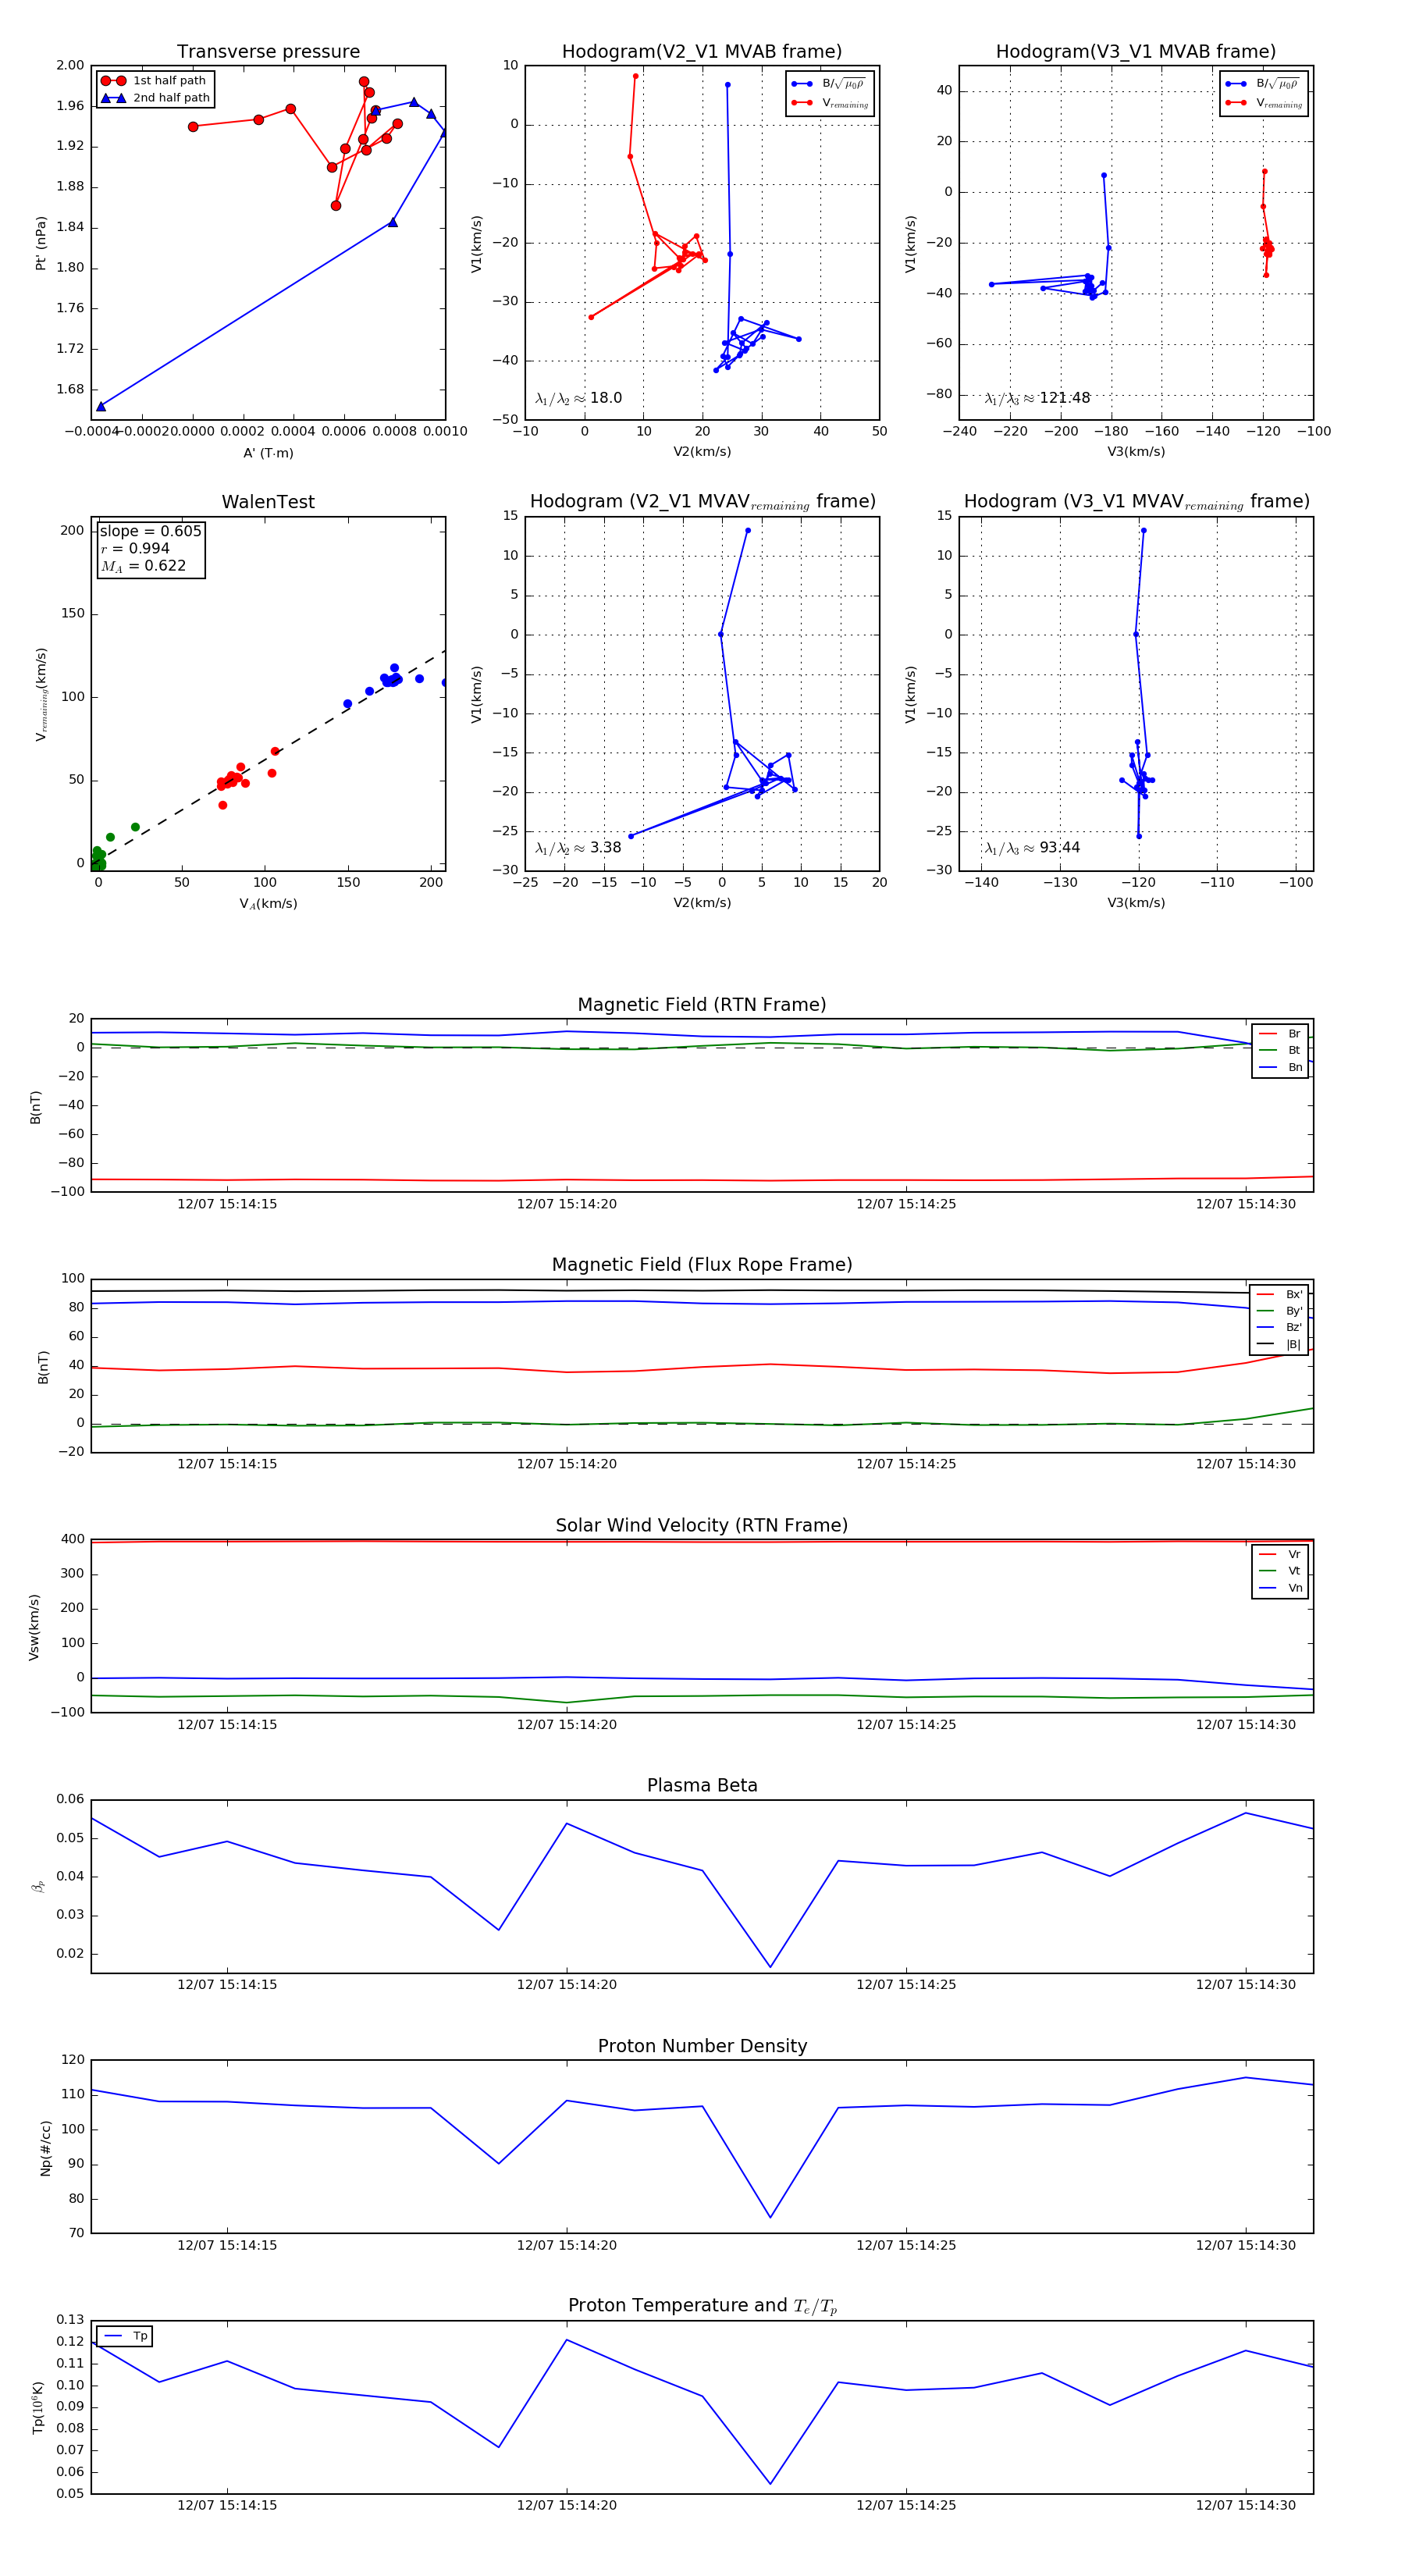The width and height of the screenshot is (1405, 2576).
Task: Select the 'Bt' legend entry
Action: click(x=1280, y=1051)
